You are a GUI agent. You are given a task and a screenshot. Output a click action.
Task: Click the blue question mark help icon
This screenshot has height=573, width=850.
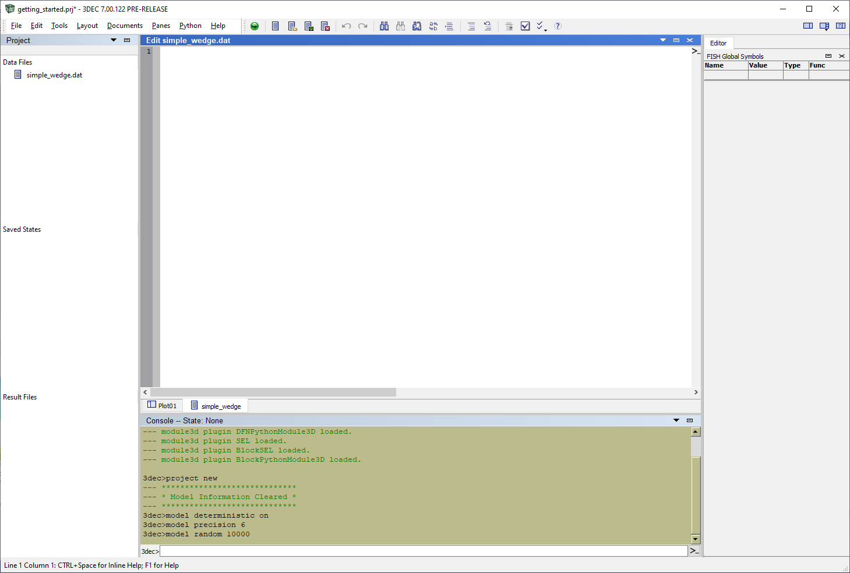point(558,26)
